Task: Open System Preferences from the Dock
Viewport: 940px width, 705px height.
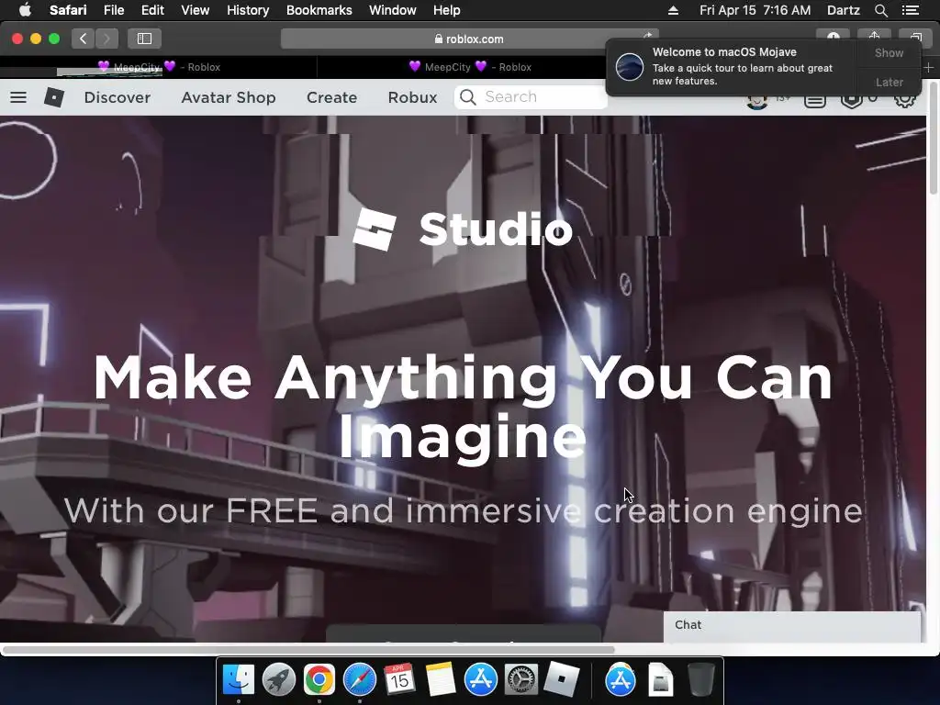Action: pos(521,679)
